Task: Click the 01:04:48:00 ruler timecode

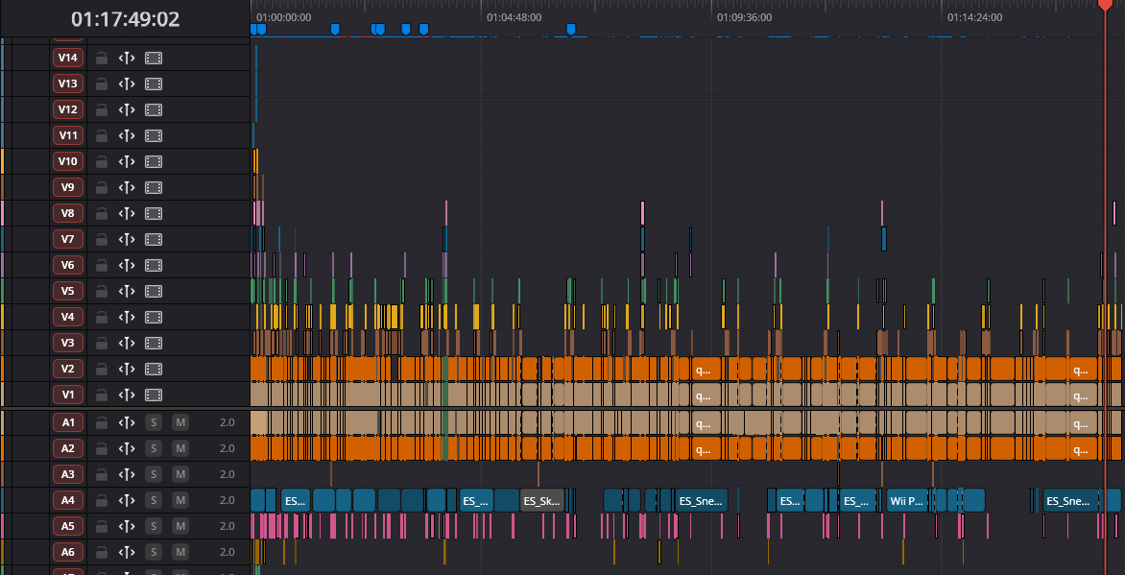Action: click(x=514, y=17)
